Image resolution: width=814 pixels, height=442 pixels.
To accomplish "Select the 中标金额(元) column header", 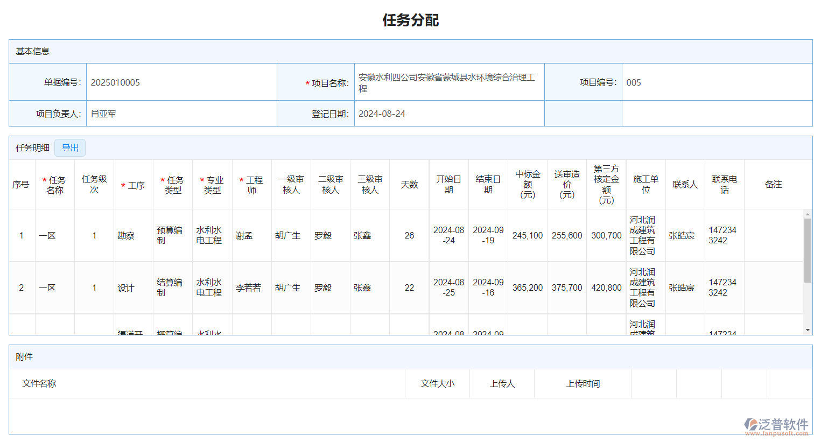I will [528, 185].
